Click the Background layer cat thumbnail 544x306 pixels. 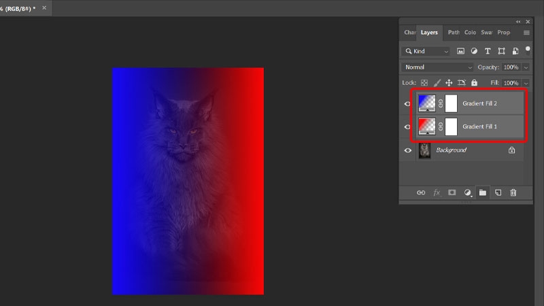(424, 150)
